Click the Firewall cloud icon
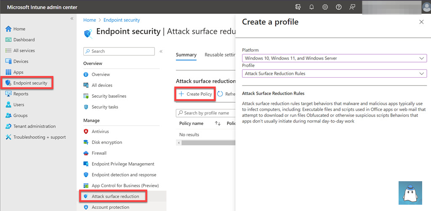Viewport: 431px width, 211px height. pos(86,153)
